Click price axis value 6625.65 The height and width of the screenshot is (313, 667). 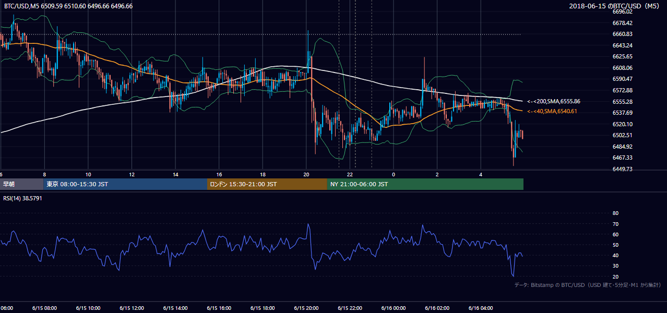[623, 56]
